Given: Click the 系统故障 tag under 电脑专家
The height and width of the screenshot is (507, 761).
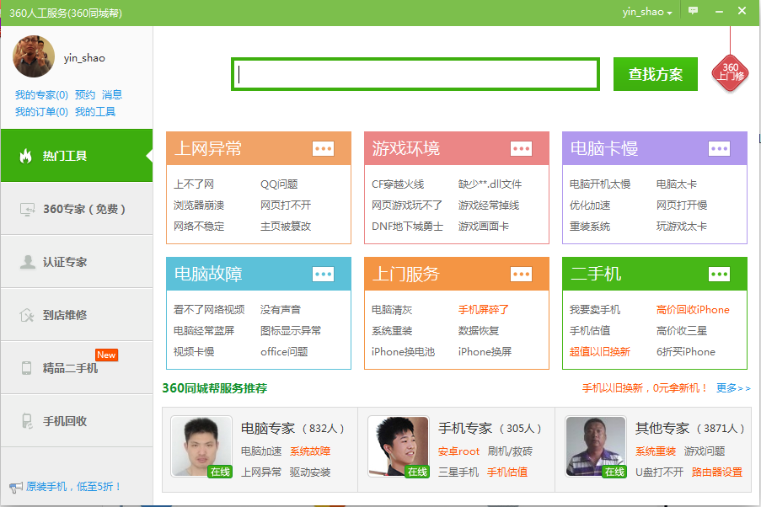Looking at the screenshot, I should click(x=310, y=451).
